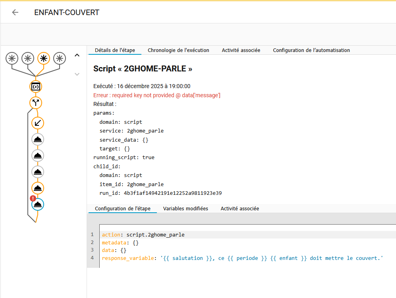Click the response_variable line in the code editor
The width and height of the screenshot is (396, 298).
pyautogui.click(x=242, y=258)
